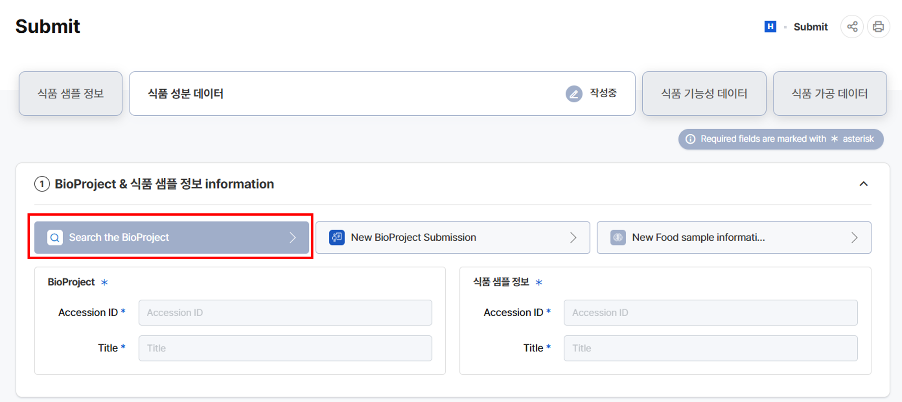Click the BioProject & 식품 샘플 정보 information heading

pos(164,184)
